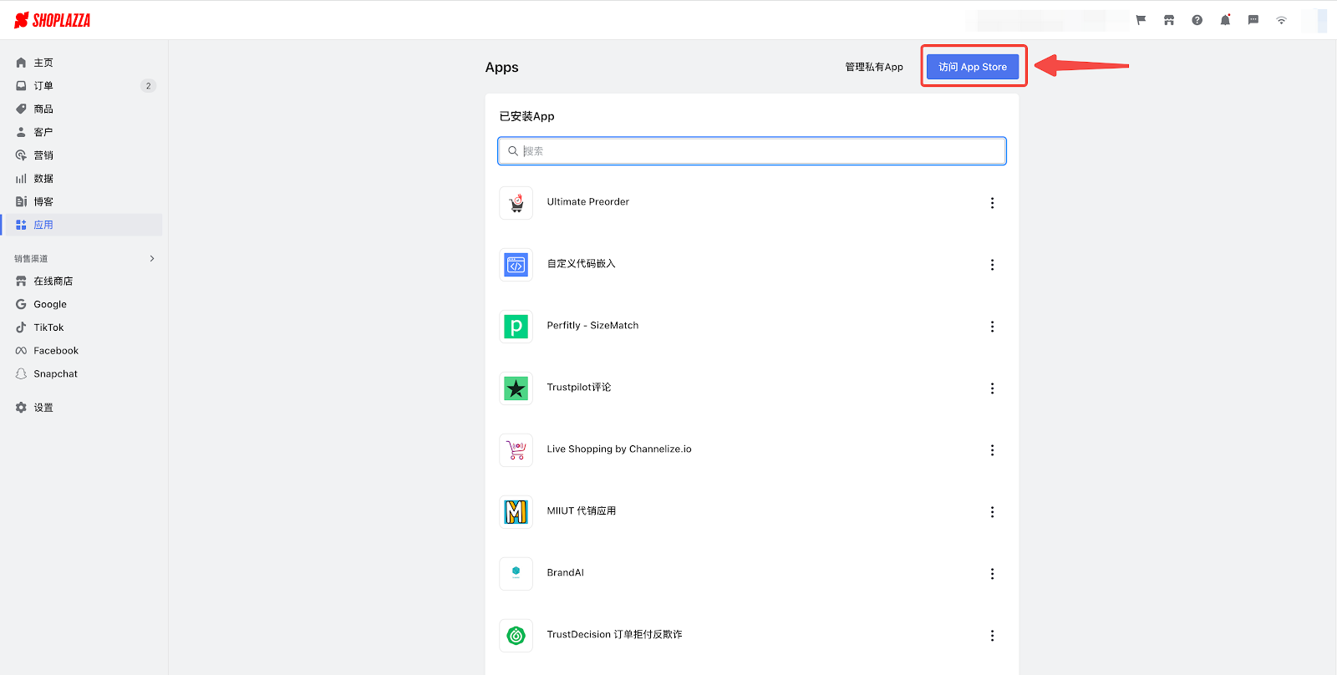Click the BrandAI app icon
The height and width of the screenshot is (675, 1337).
[516, 574]
